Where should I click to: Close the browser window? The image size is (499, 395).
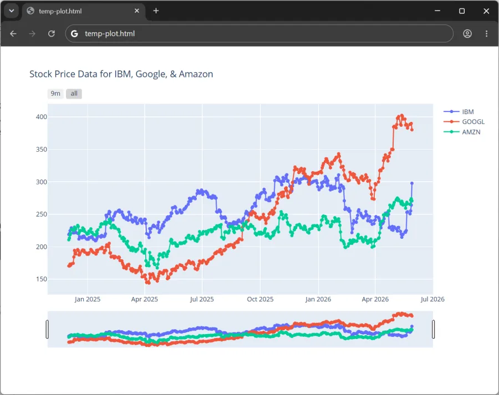coord(486,11)
